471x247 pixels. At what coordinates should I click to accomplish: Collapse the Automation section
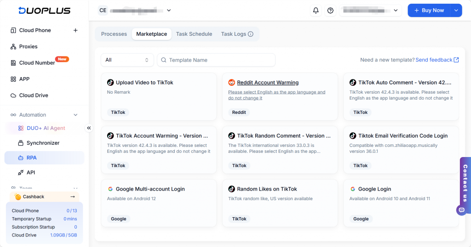75,115
